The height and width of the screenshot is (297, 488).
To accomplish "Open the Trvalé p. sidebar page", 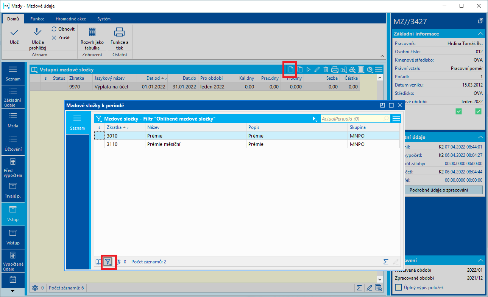I will click(x=13, y=191).
